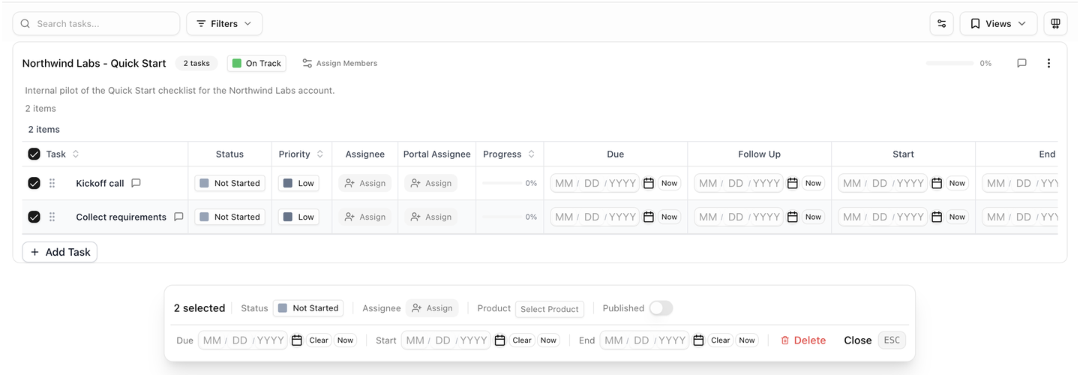Image resolution: width=1080 pixels, height=375 pixels.
Task: Click drag handle of Collect requirements row
Action: click(52, 217)
